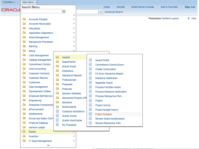Open the Grants Portal folder
The image size is (199, 149).
69,66
